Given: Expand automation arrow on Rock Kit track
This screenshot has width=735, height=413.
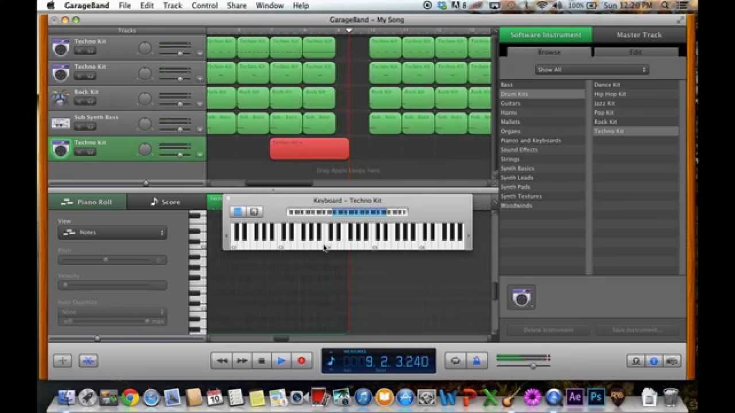Looking at the screenshot, I should (200, 104).
